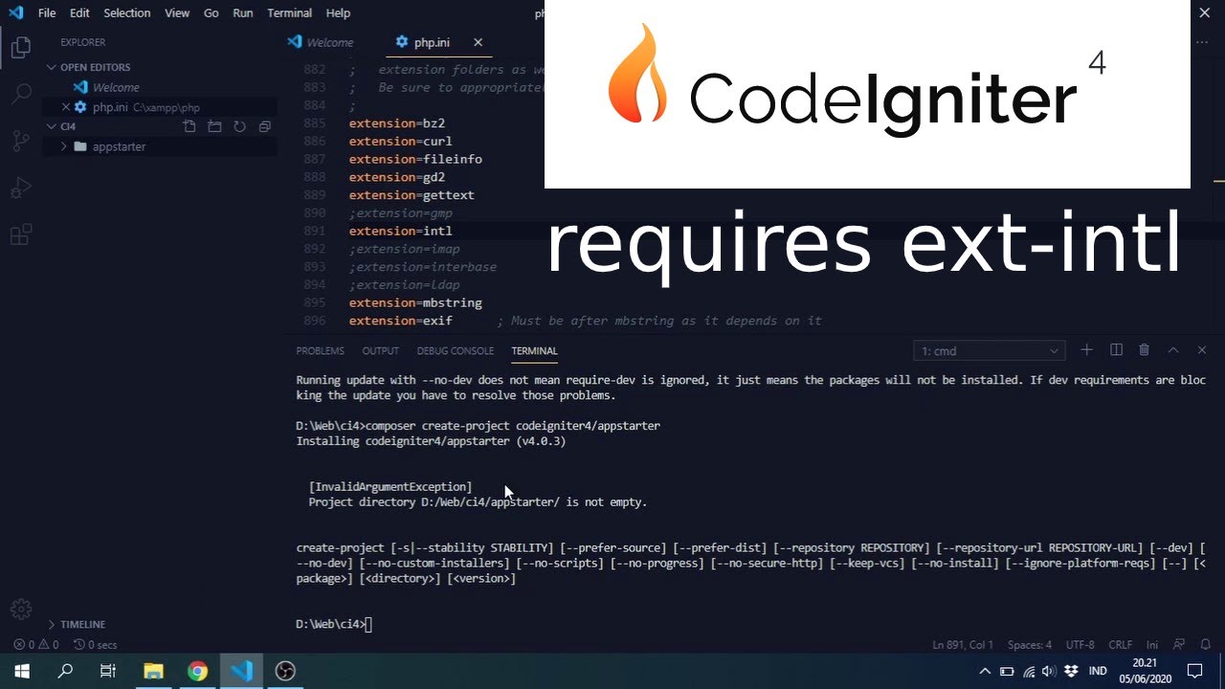Open the Run menu
The width and height of the screenshot is (1225, 689).
click(x=243, y=13)
